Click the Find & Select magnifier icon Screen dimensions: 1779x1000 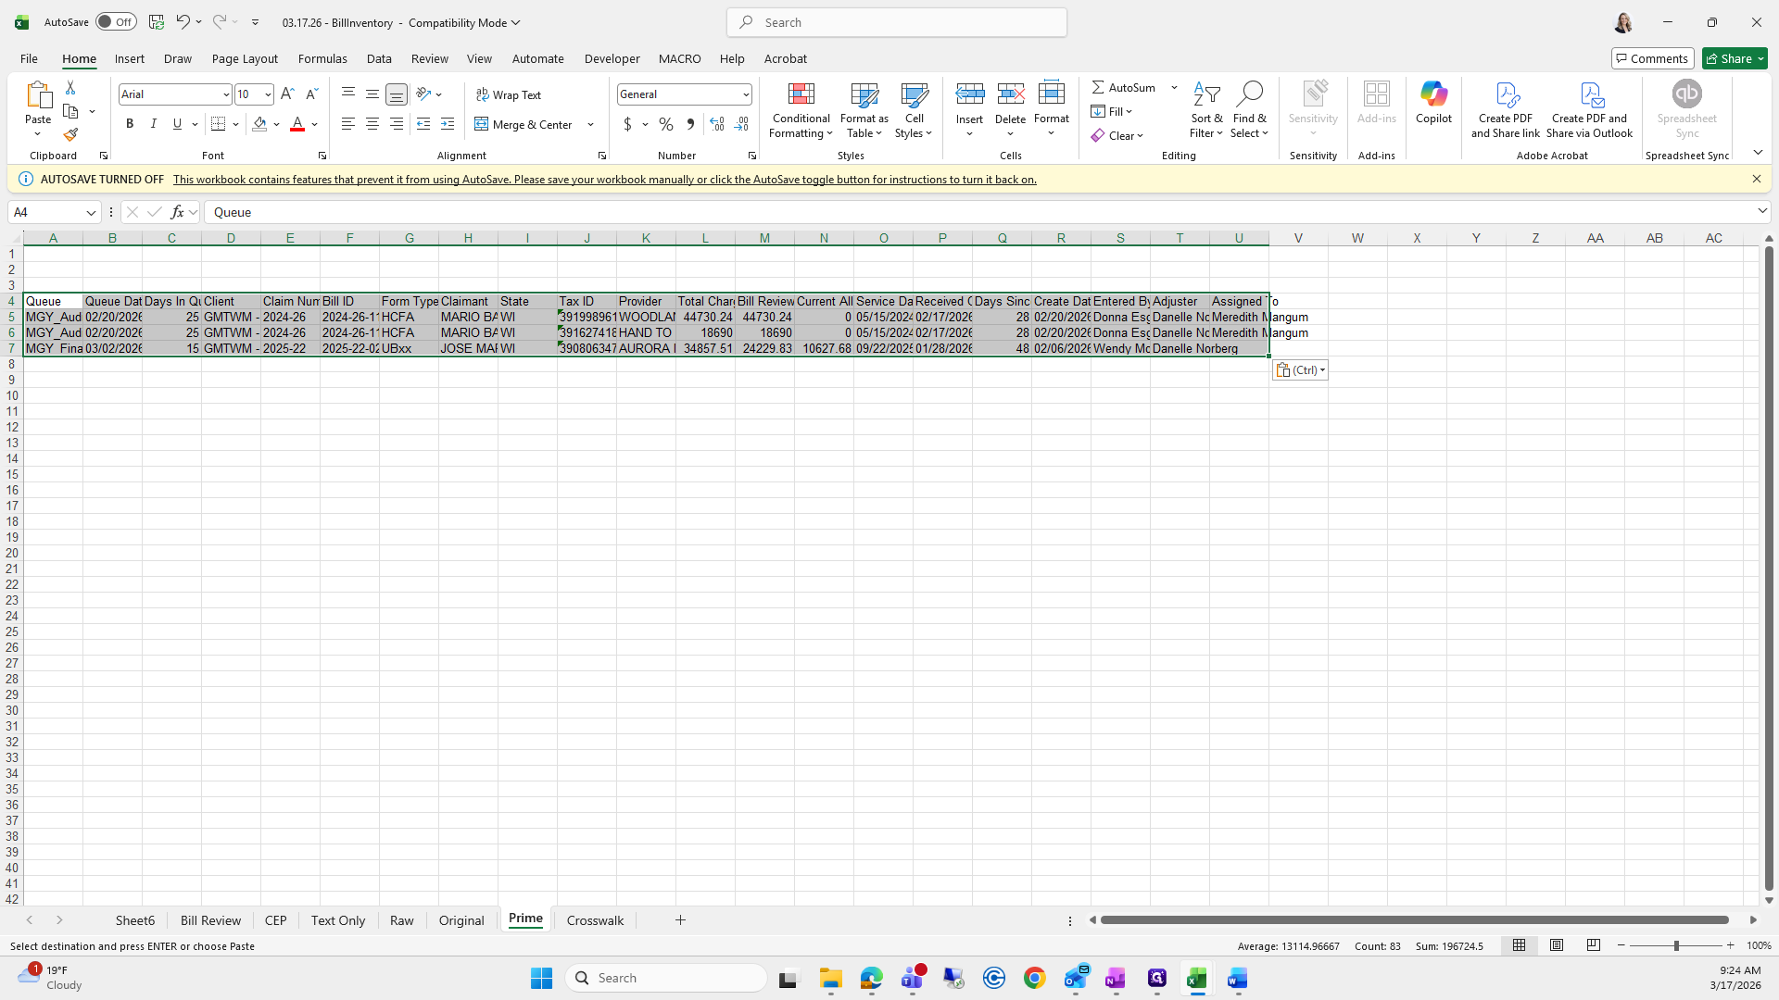click(x=1249, y=94)
